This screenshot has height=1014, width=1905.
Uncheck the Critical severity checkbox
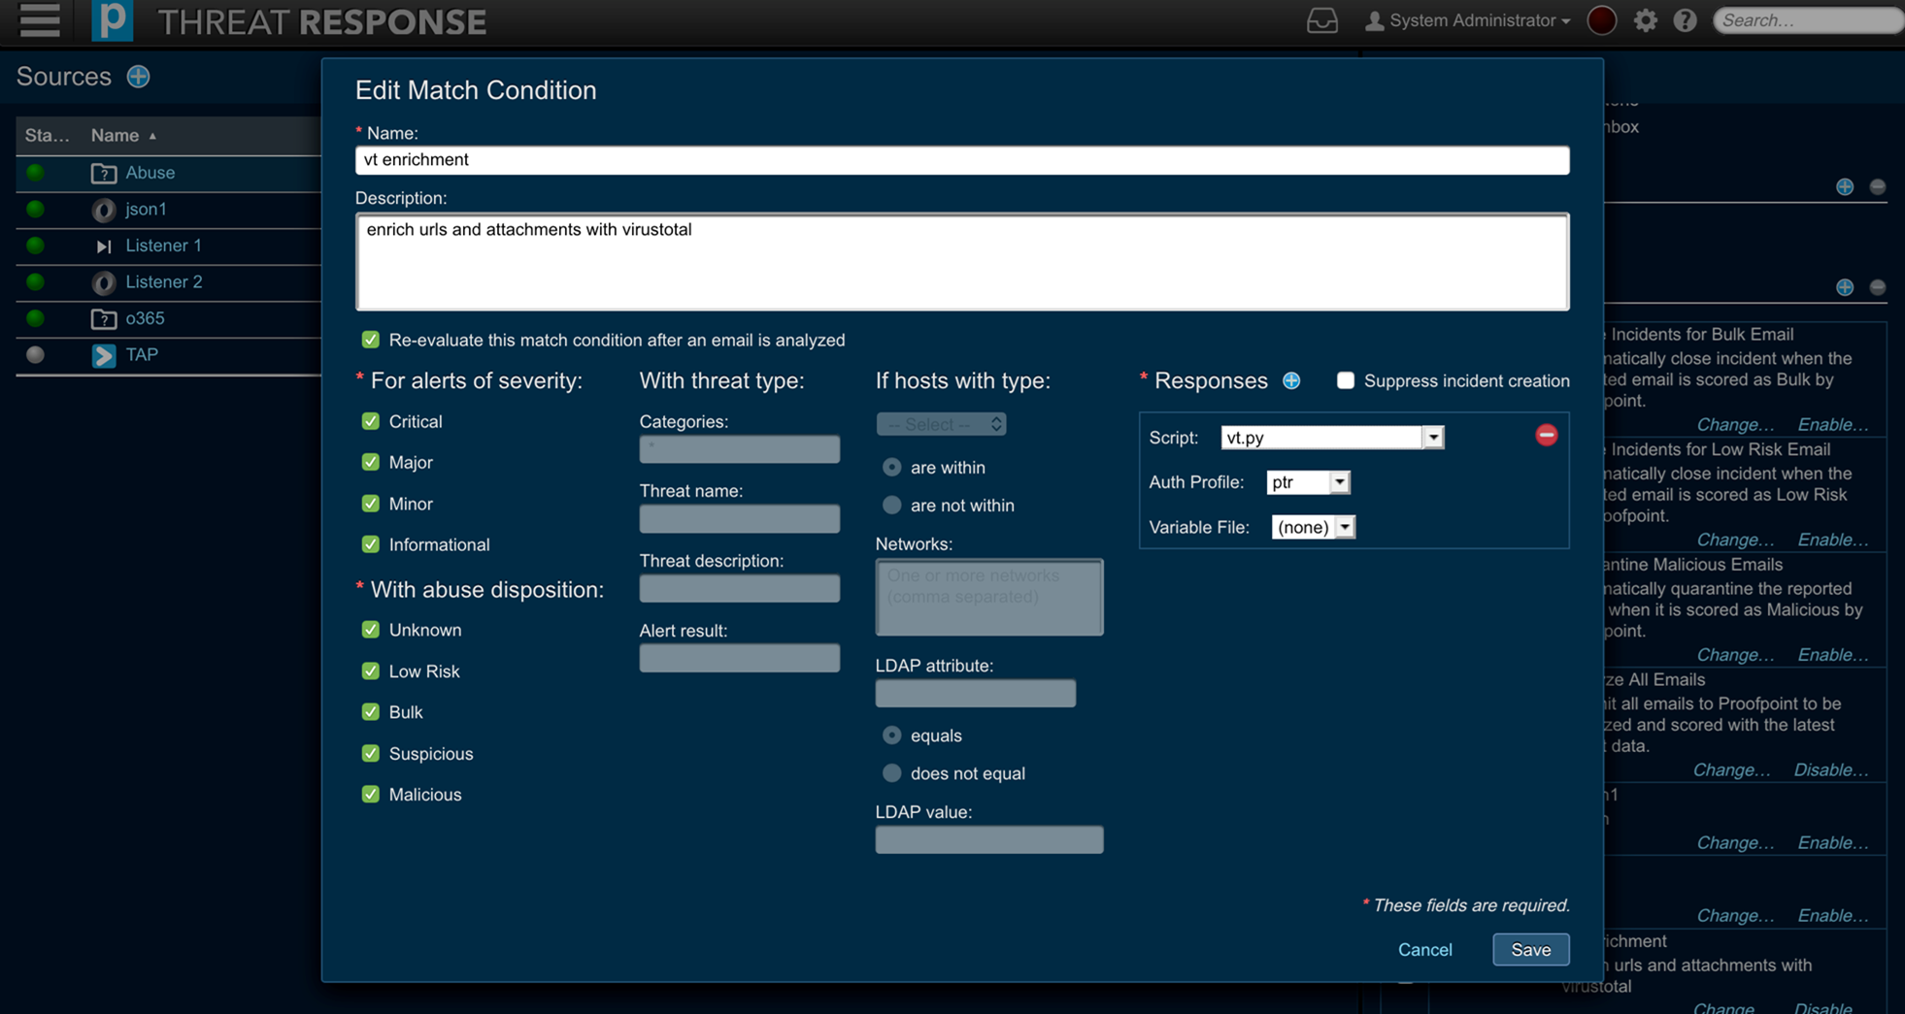click(371, 421)
